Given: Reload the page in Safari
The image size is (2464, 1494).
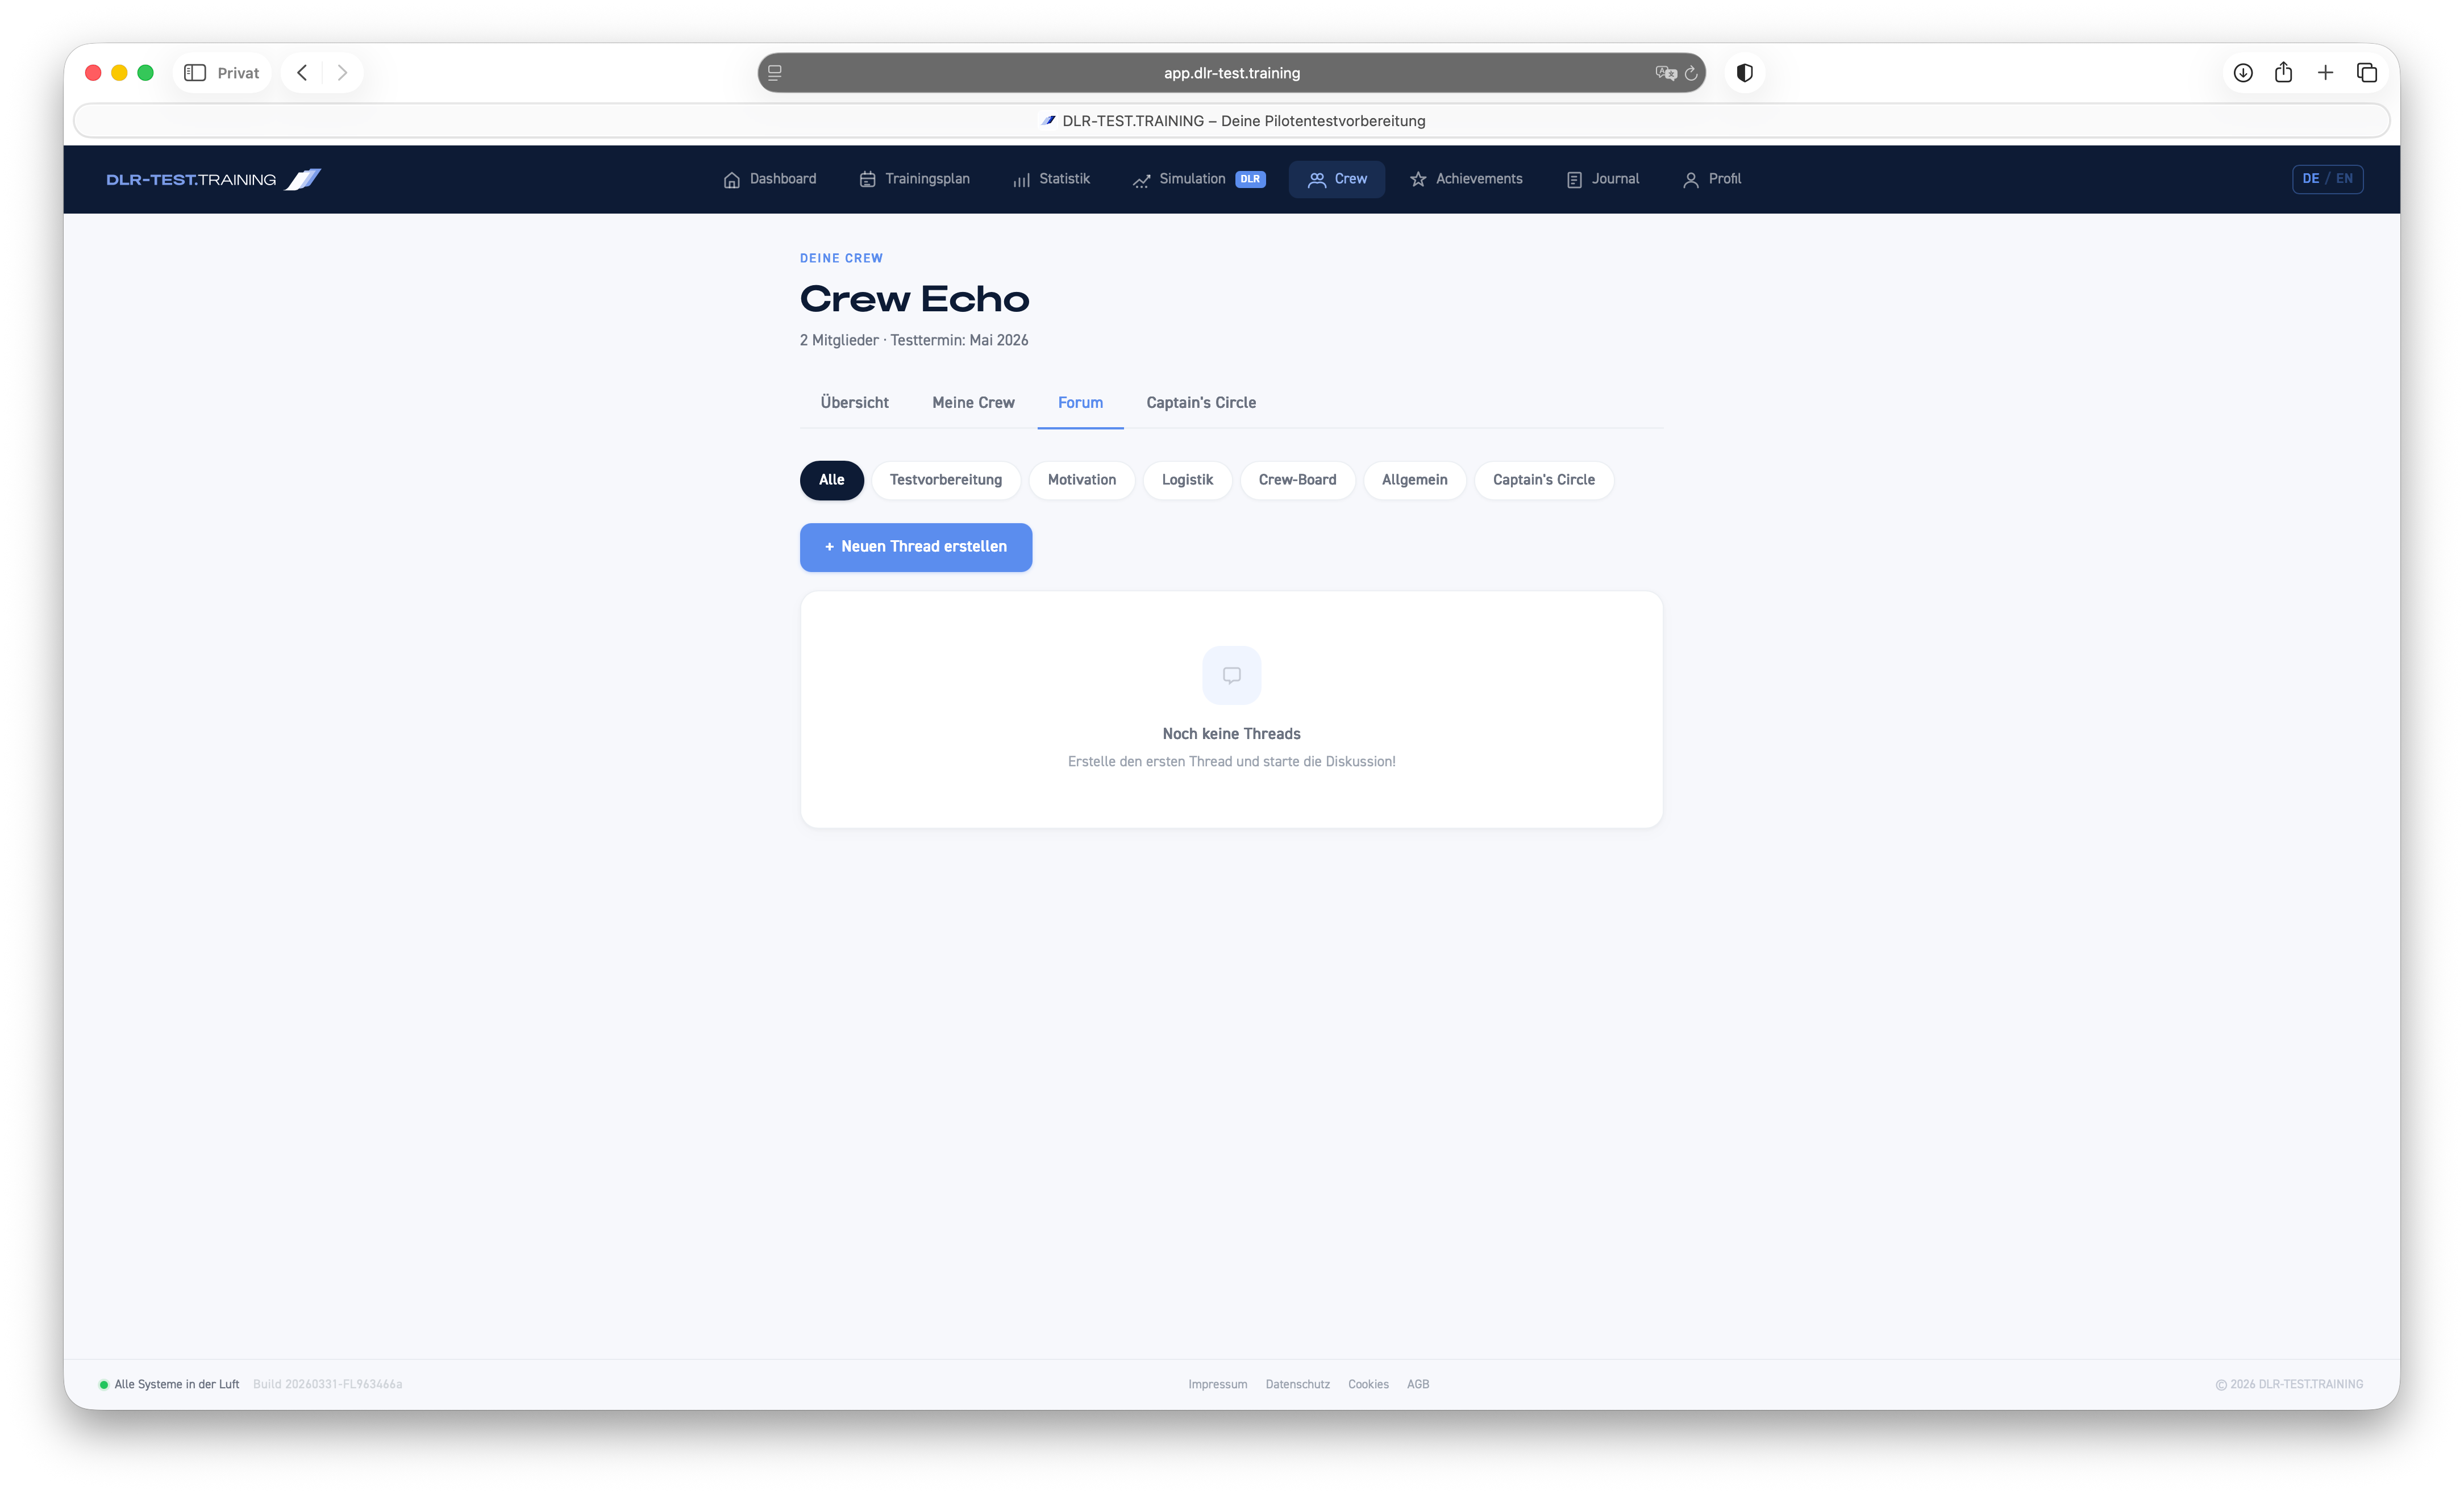Looking at the screenshot, I should point(1691,73).
